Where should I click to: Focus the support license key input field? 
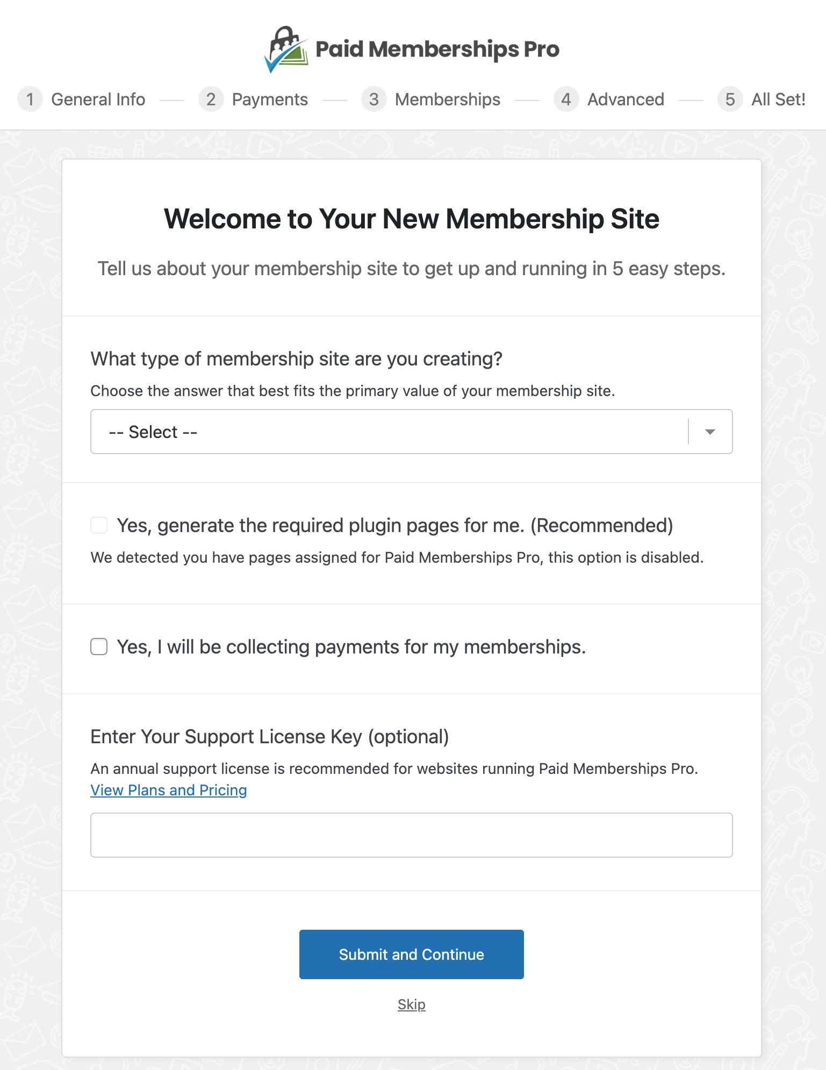point(411,835)
